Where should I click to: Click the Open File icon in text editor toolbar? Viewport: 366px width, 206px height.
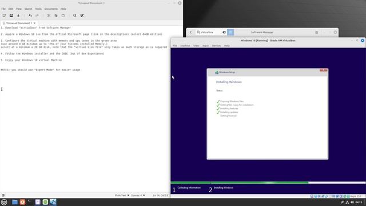click(x=11, y=15)
